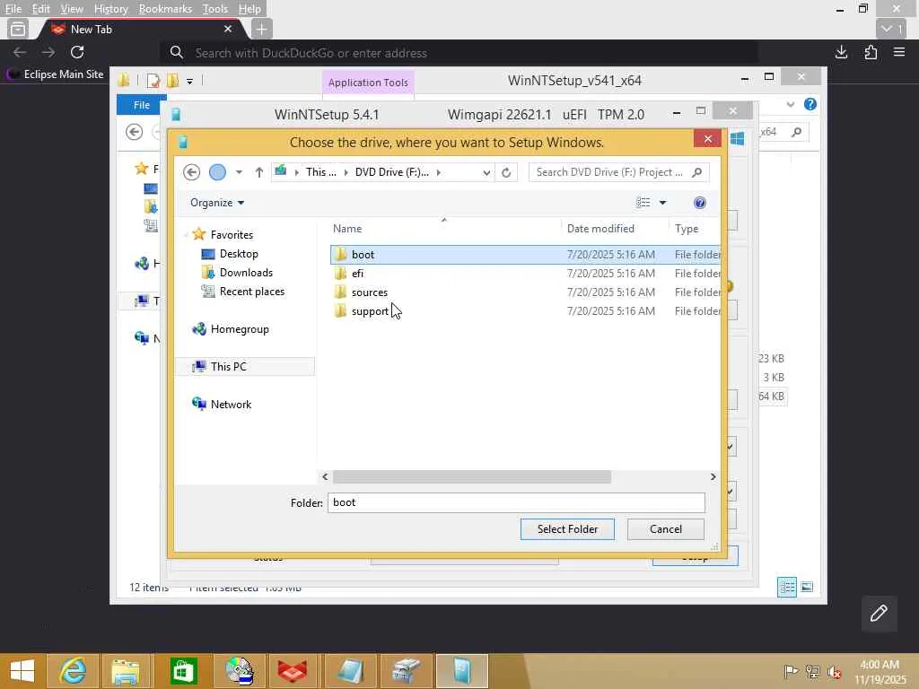The width and height of the screenshot is (919, 689).
Task: Click the horizontal scrollbar left arrow
Action: (325, 477)
